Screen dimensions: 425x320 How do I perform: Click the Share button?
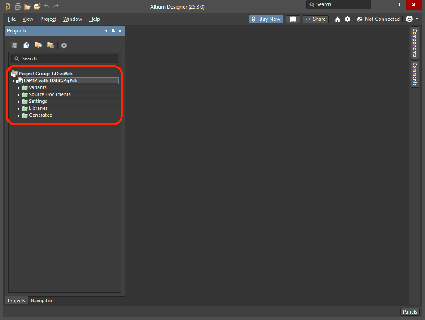[x=316, y=19]
